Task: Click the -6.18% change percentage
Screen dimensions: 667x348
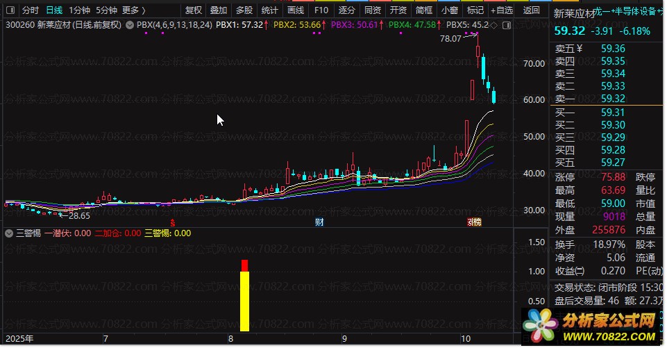Action: [634, 31]
